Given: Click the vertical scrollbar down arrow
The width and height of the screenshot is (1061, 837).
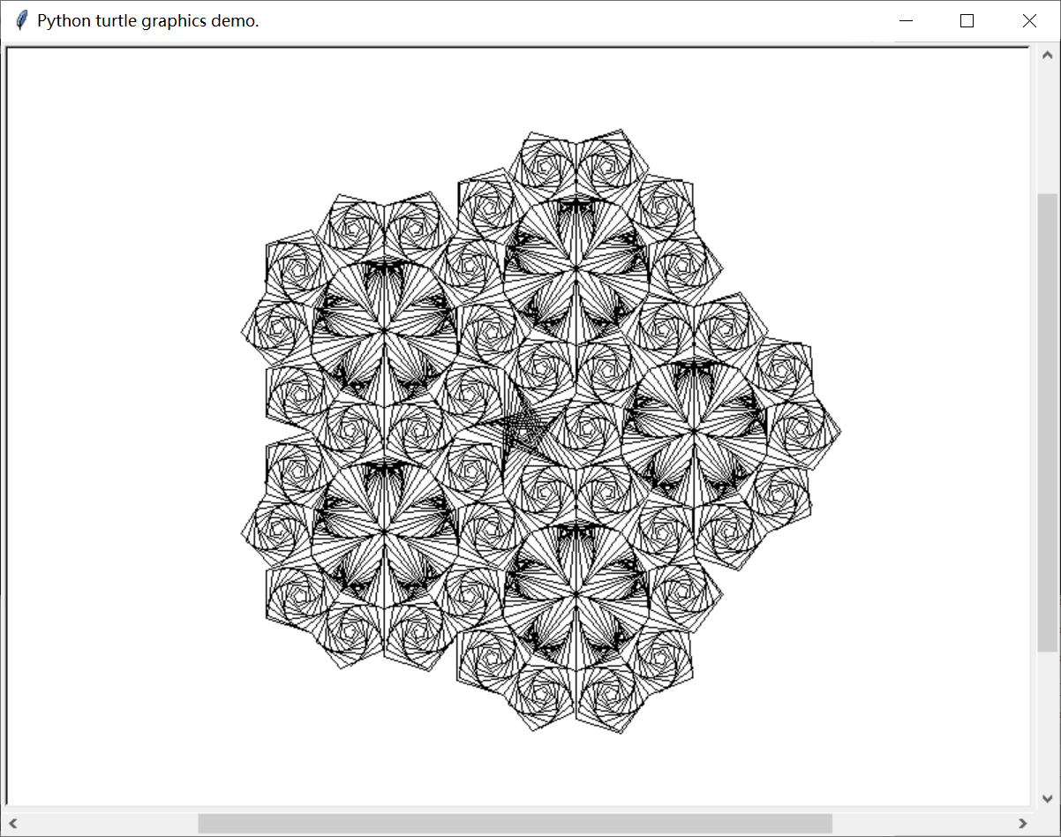Looking at the screenshot, I should [x=1047, y=797].
